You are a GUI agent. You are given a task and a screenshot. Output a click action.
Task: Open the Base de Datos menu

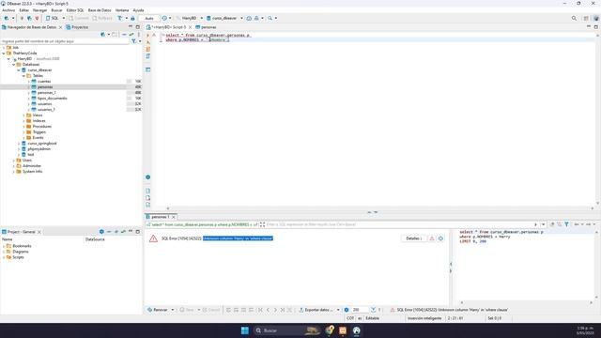point(100,10)
